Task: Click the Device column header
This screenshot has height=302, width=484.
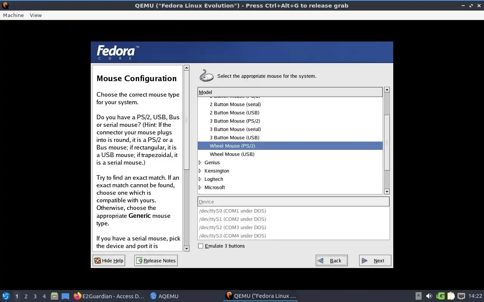Action: tap(293, 202)
